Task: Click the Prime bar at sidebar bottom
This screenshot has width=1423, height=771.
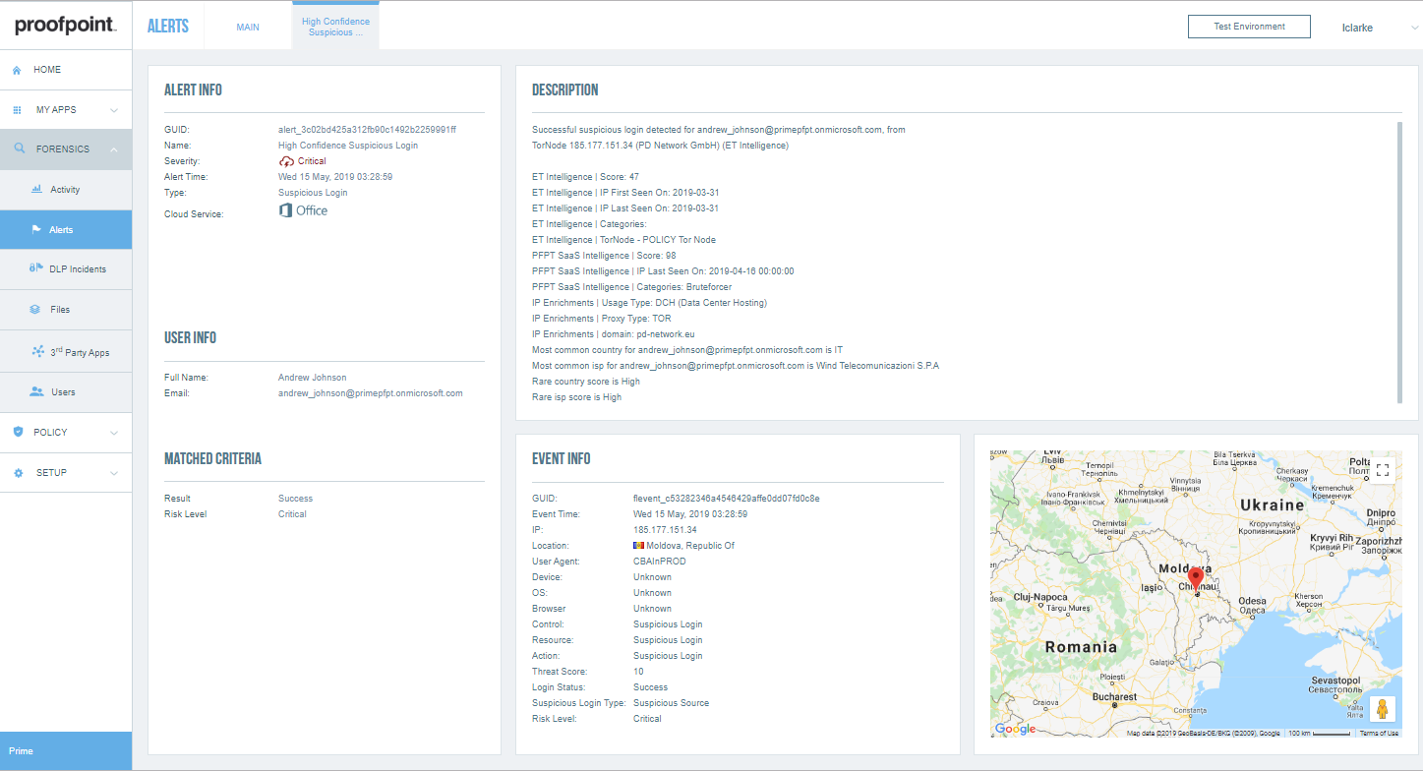Action: tap(66, 751)
